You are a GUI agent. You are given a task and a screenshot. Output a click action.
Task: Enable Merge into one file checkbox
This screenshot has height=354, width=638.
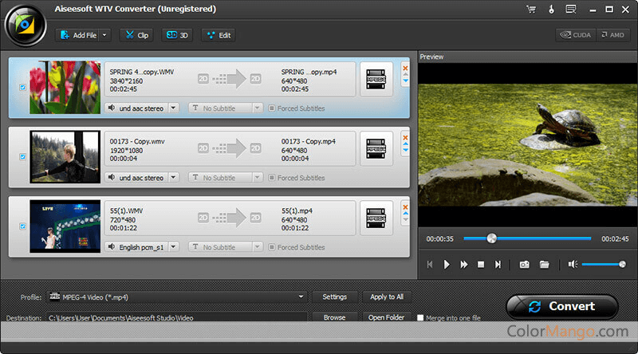(x=420, y=317)
